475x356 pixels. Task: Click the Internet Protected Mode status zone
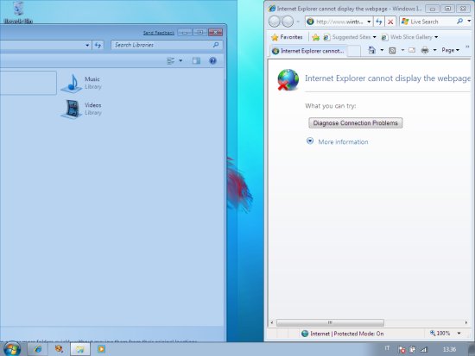pyautogui.click(x=343, y=334)
